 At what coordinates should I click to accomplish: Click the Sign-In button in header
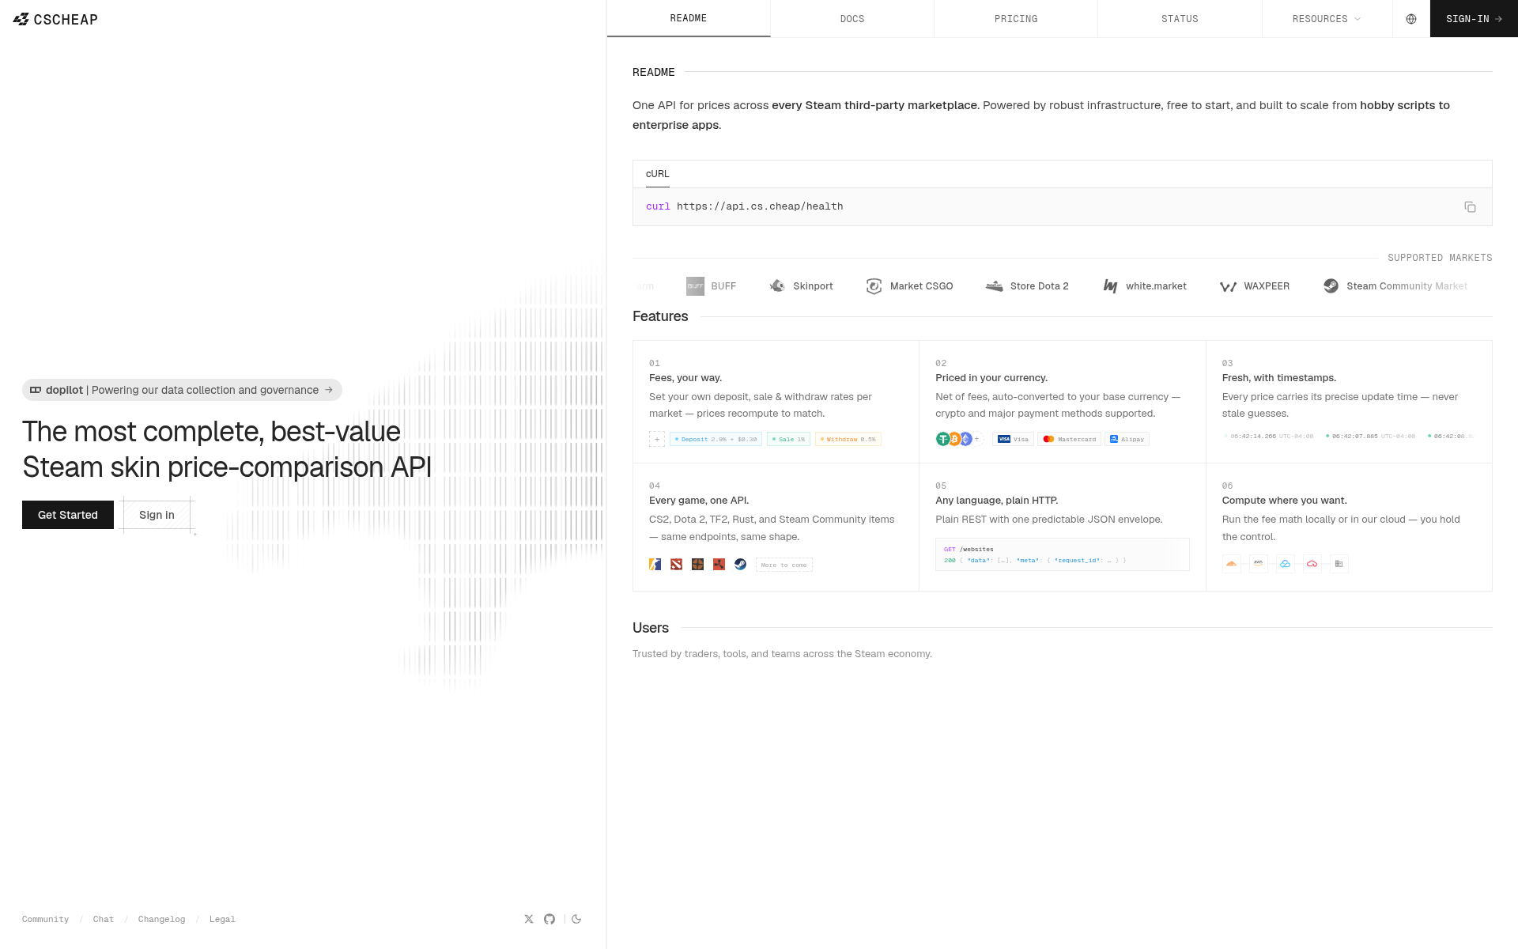click(1474, 19)
